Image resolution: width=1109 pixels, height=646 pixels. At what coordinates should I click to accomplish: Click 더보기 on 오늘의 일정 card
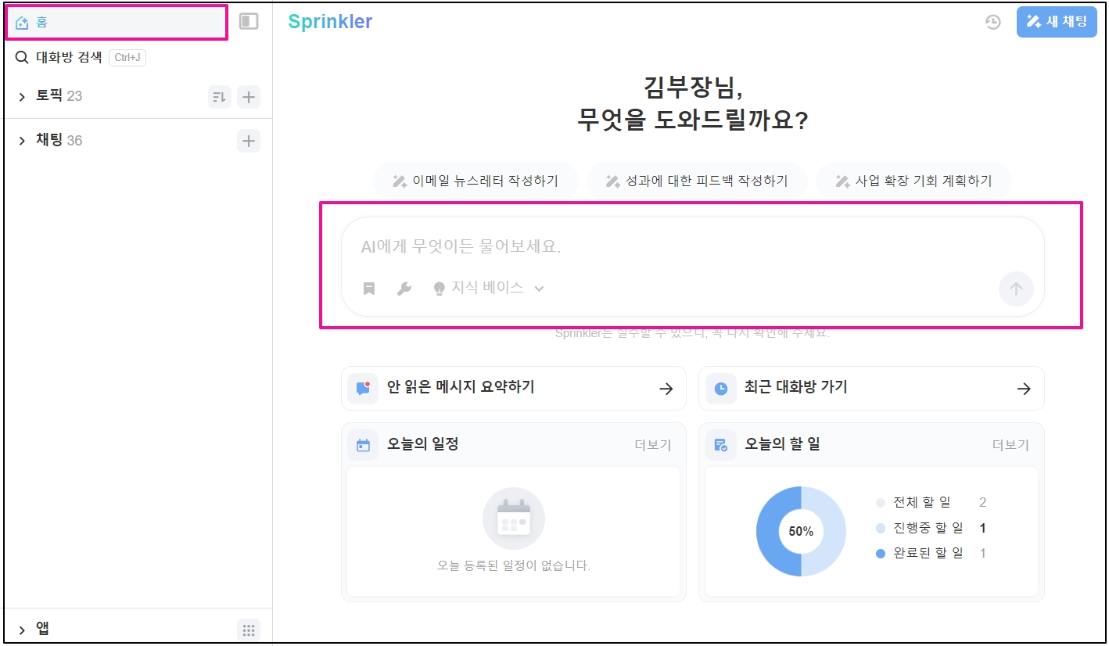[652, 445]
